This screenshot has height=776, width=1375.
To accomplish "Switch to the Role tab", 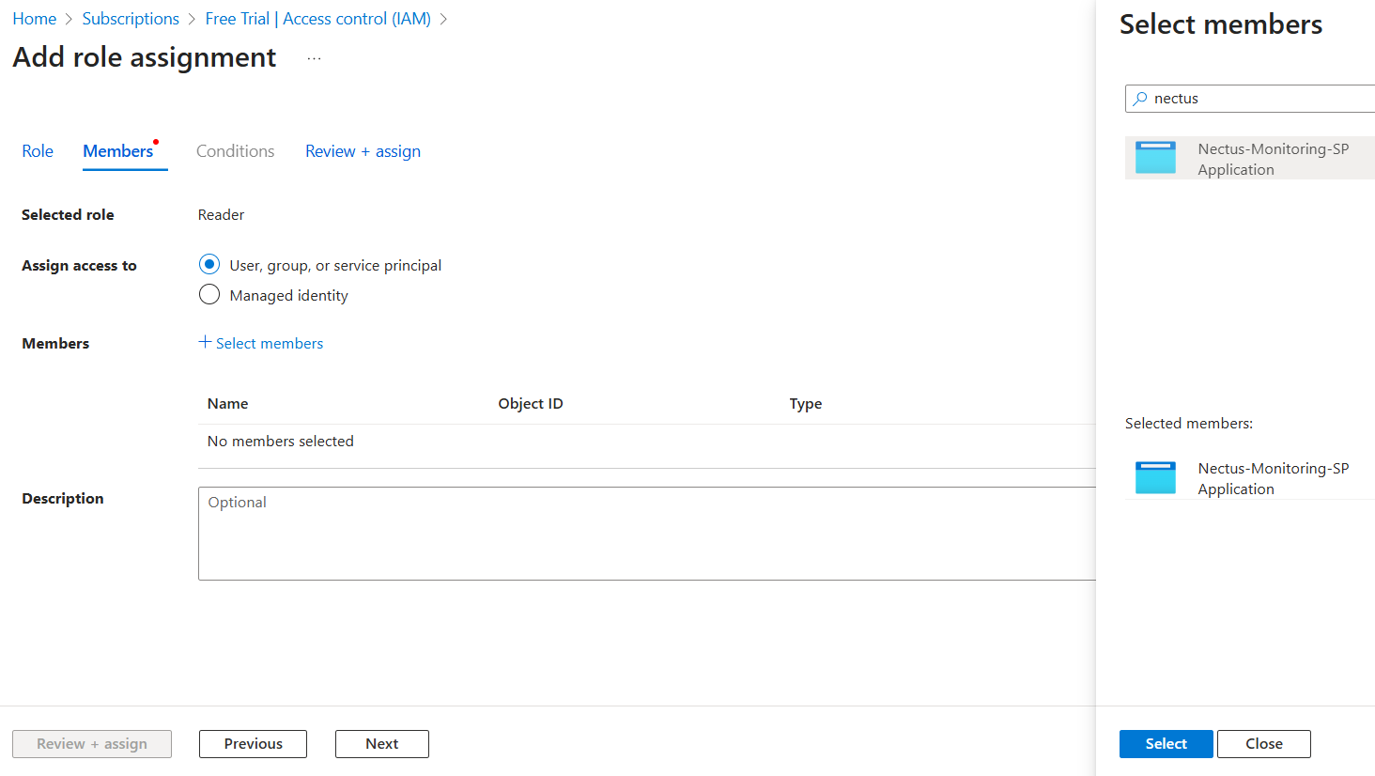I will tap(38, 151).
